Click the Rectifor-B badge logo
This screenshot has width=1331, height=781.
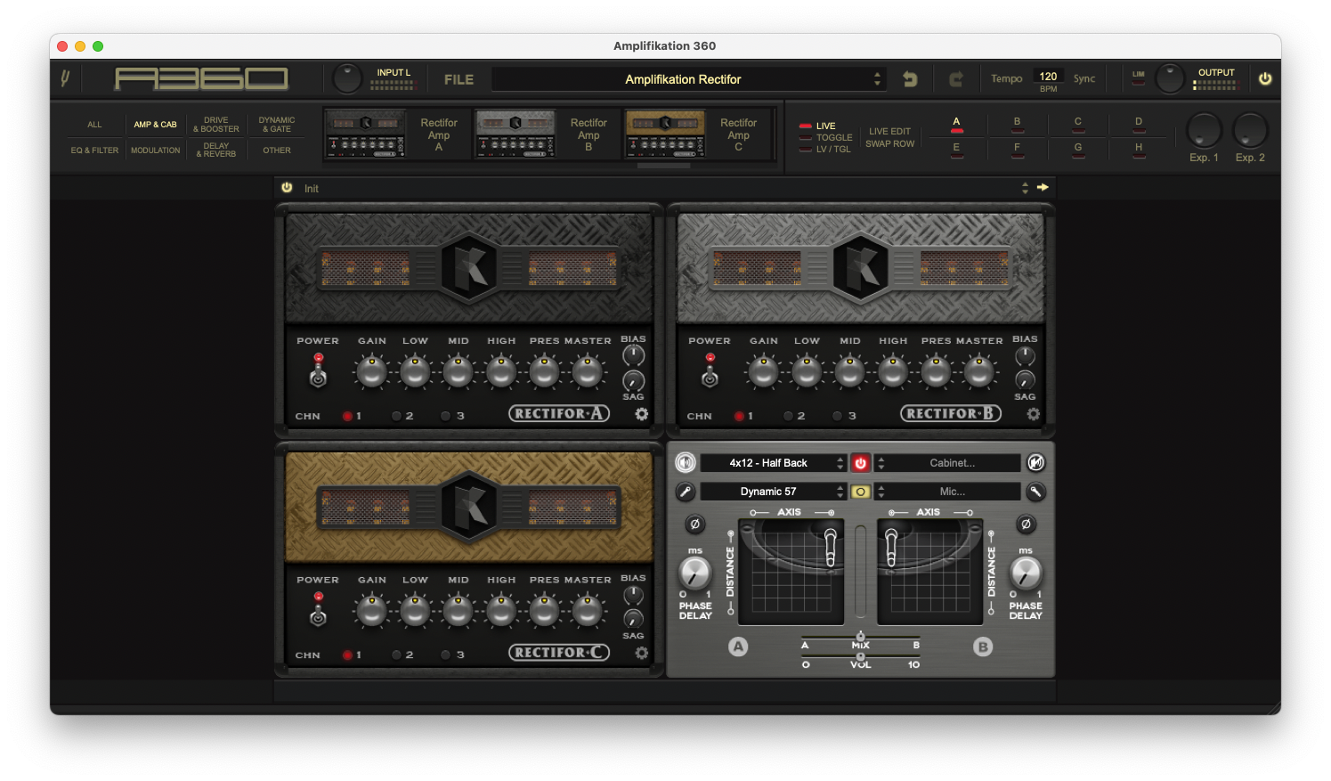point(951,413)
